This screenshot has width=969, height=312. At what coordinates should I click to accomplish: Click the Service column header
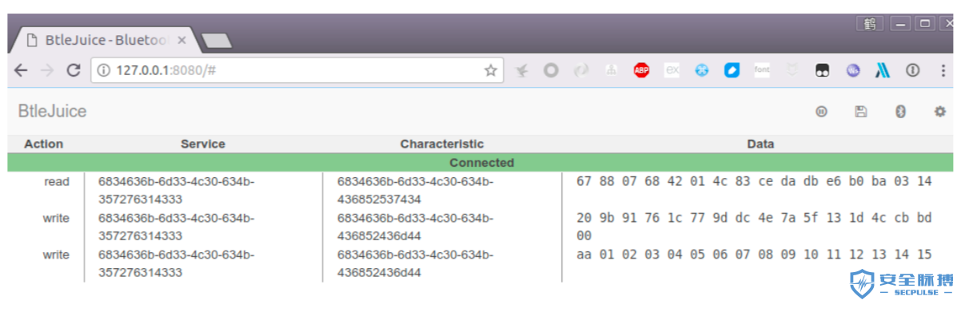point(203,144)
